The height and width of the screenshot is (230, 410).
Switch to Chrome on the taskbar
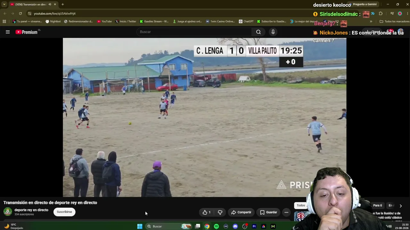(207, 226)
